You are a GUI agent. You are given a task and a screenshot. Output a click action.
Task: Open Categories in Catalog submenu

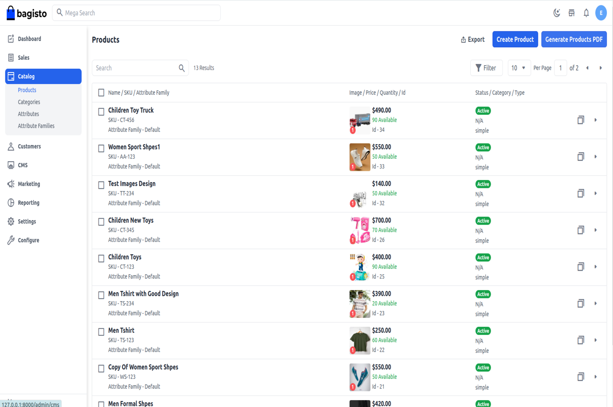pyautogui.click(x=29, y=102)
